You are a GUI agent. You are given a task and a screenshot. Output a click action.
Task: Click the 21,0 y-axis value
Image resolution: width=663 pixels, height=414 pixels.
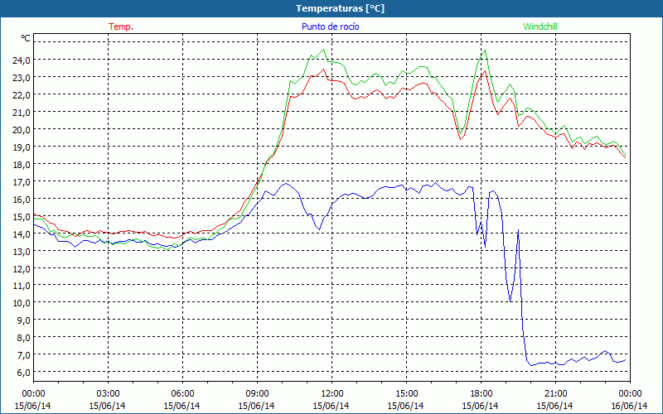click(22, 112)
